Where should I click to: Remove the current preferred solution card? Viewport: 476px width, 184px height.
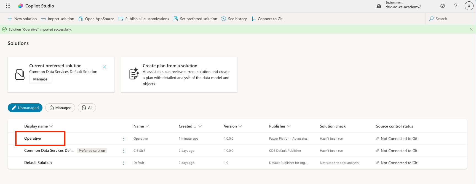105,67
